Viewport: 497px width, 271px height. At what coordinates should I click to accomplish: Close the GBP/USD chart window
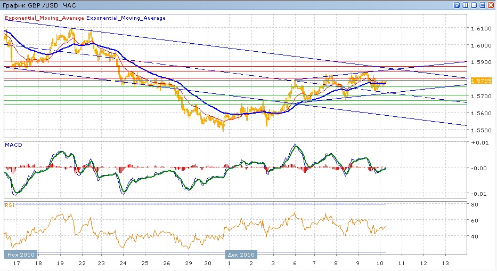(491, 5)
